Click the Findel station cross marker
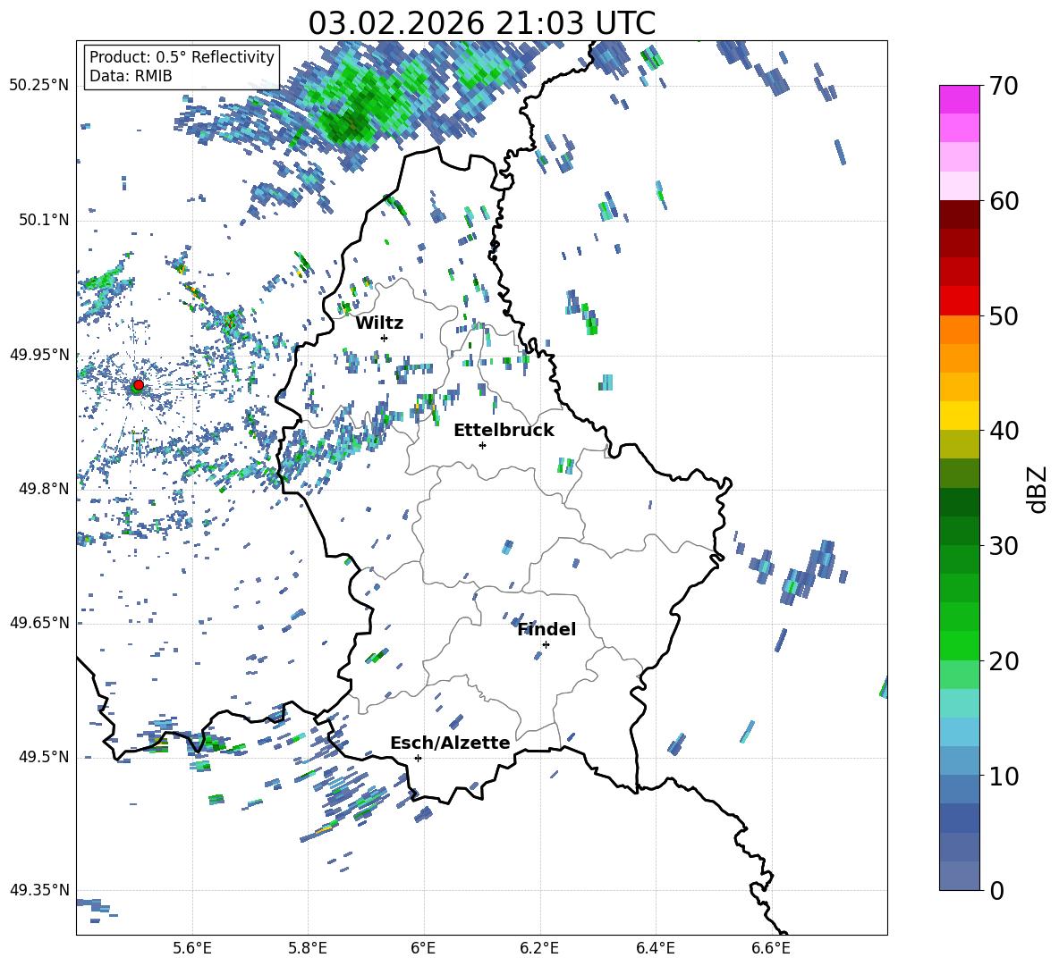The image size is (1059, 966). [x=546, y=644]
